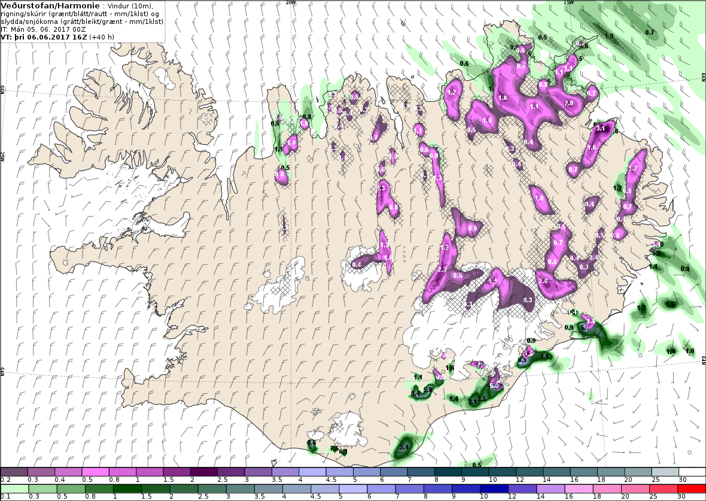The width and height of the screenshot is (706, 501).
Task: Click the "15W" longitude label
Action: tap(568, 2)
